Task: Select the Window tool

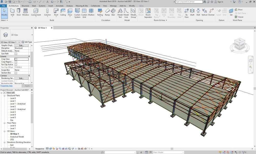Action: (25, 12)
